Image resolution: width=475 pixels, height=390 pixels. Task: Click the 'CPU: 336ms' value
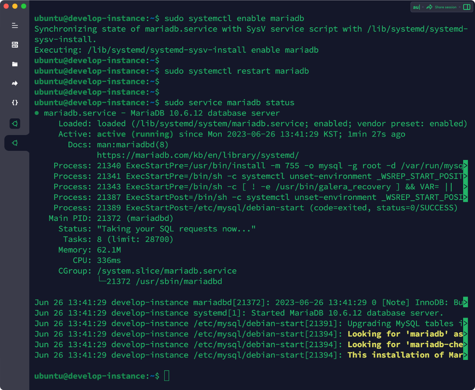click(109, 260)
